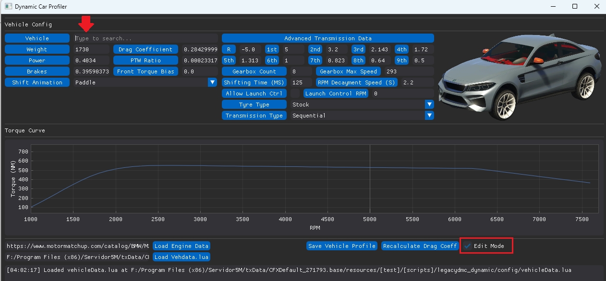
Task: Click the Weight value field
Action: pyautogui.click(x=91, y=49)
